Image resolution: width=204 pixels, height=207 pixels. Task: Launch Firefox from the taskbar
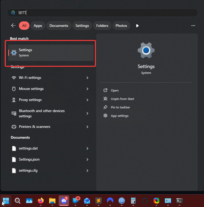pyautogui.click(x=41, y=201)
